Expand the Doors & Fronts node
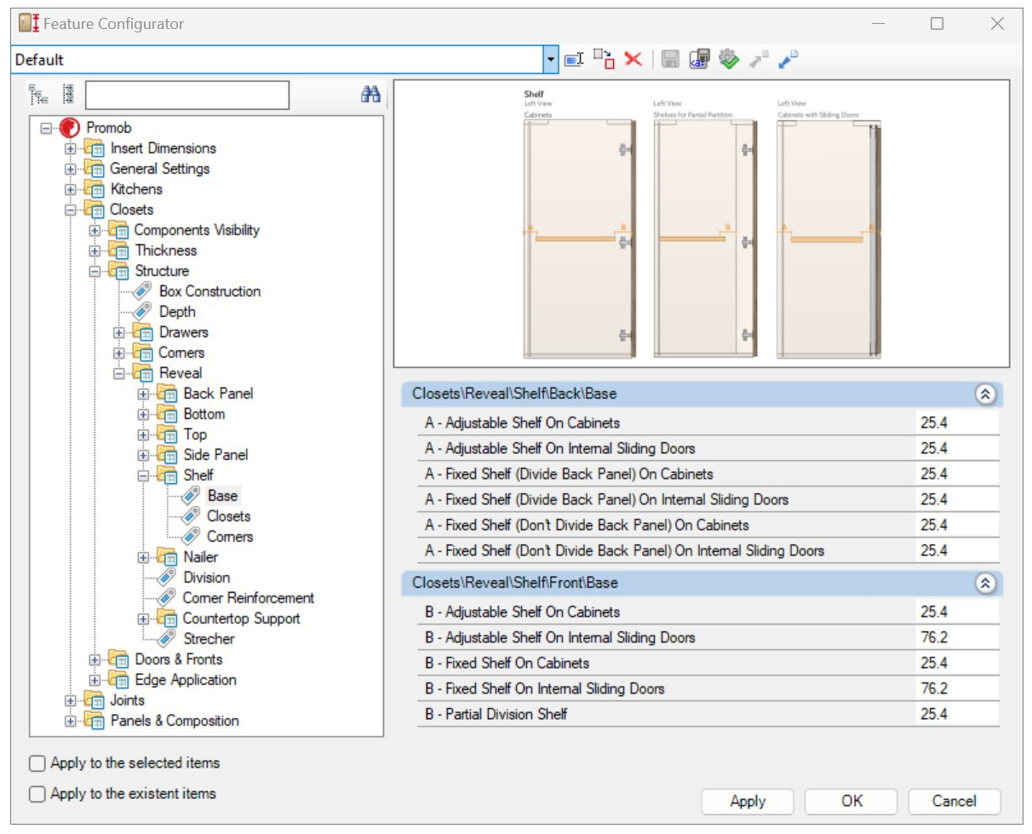 (x=95, y=659)
